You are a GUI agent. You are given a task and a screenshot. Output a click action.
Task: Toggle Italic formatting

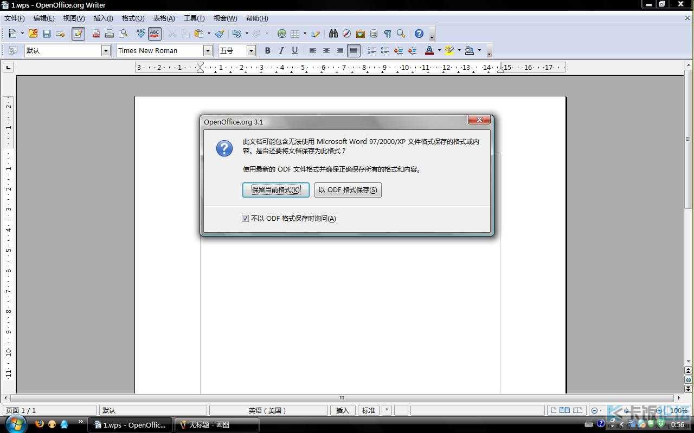(x=281, y=50)
